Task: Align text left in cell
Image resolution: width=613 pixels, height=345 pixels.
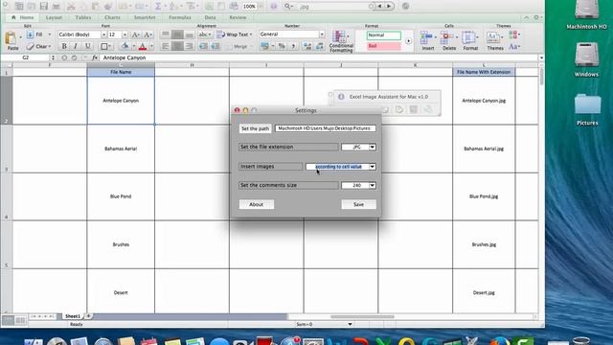Action: tap(166, 46)
